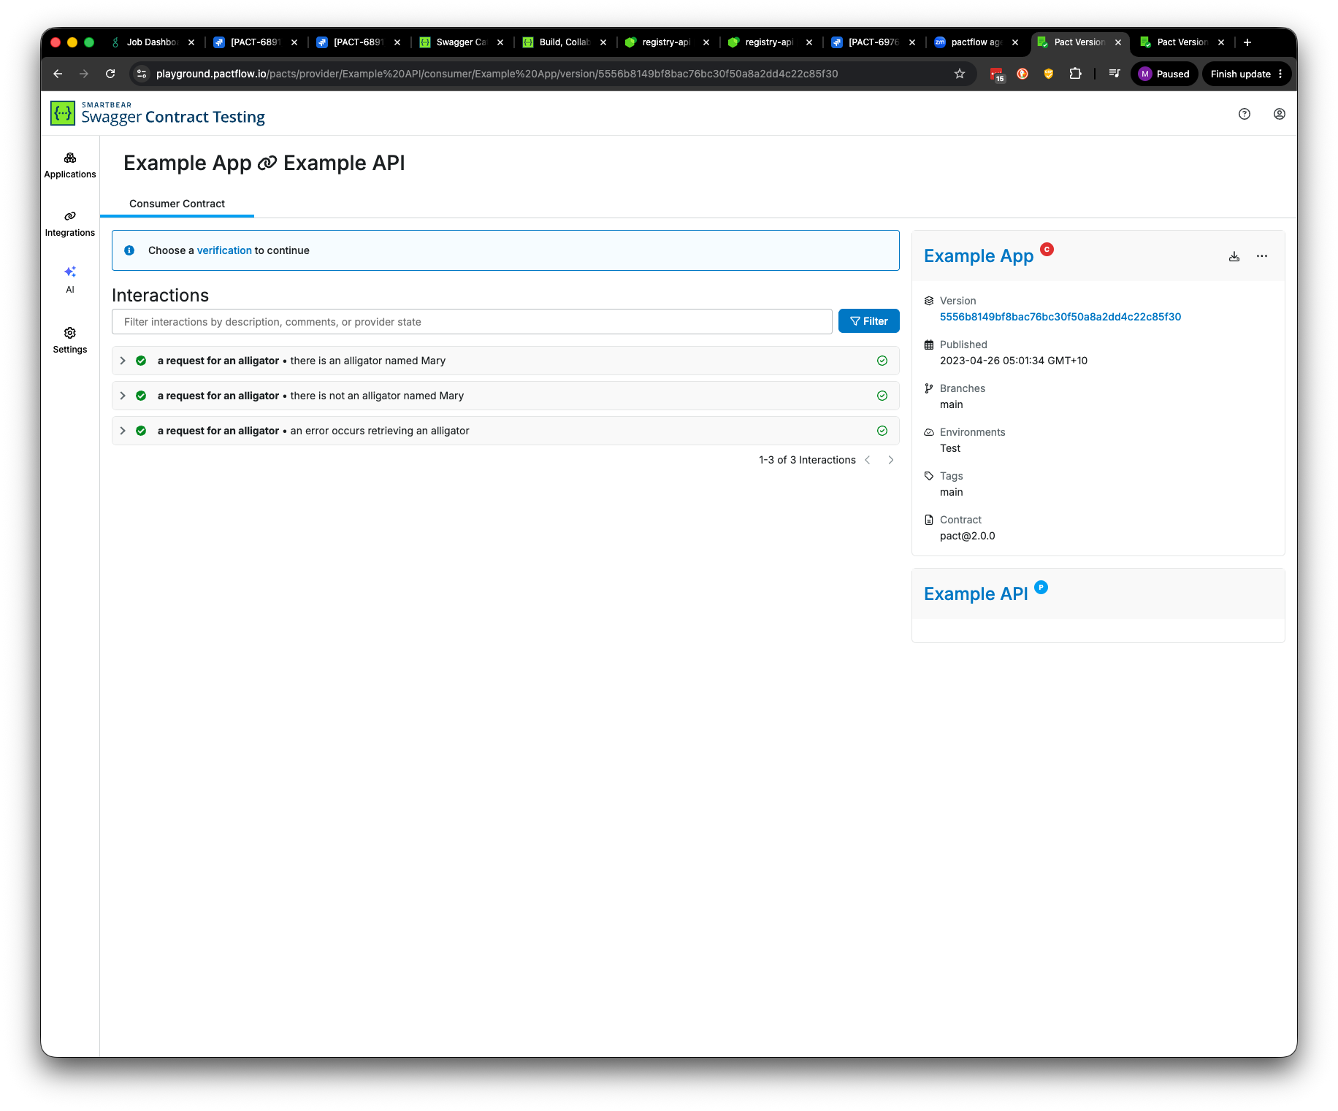This screenshot has width=1338, height=1111.
Task: Switch to the [PACT-6976 browser tab
Action: click(x=873, y=42)
